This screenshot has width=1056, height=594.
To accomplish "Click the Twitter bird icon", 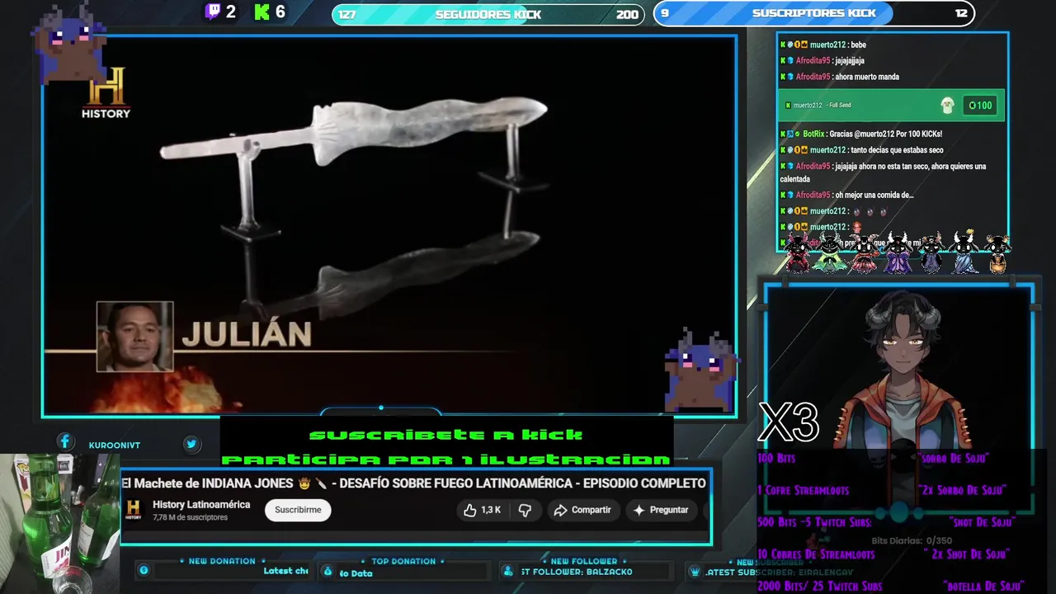I will pos(191,444).
